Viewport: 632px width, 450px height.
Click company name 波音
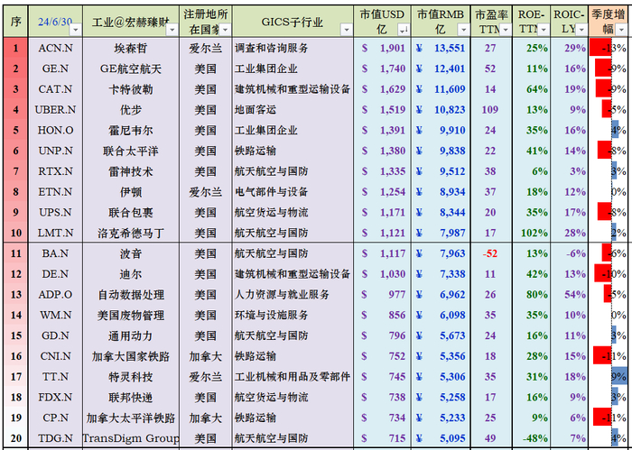(131, 253)
